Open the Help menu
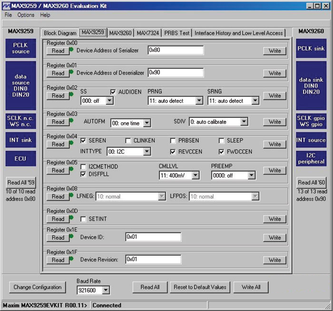 [45, 15]
